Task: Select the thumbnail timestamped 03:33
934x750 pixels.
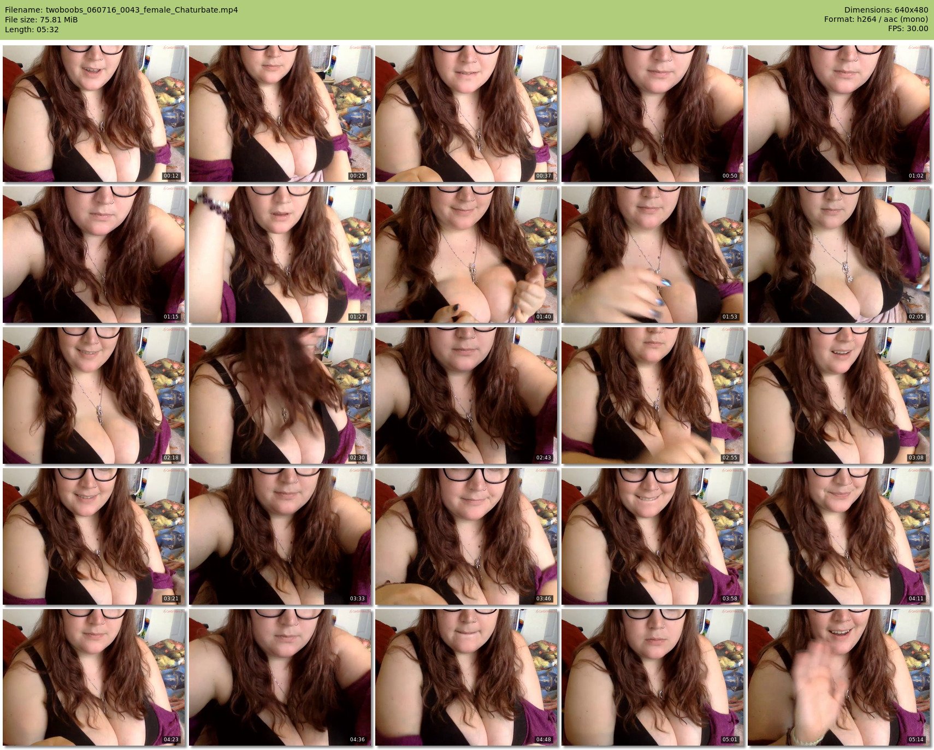Action: [x=280, y=536]
